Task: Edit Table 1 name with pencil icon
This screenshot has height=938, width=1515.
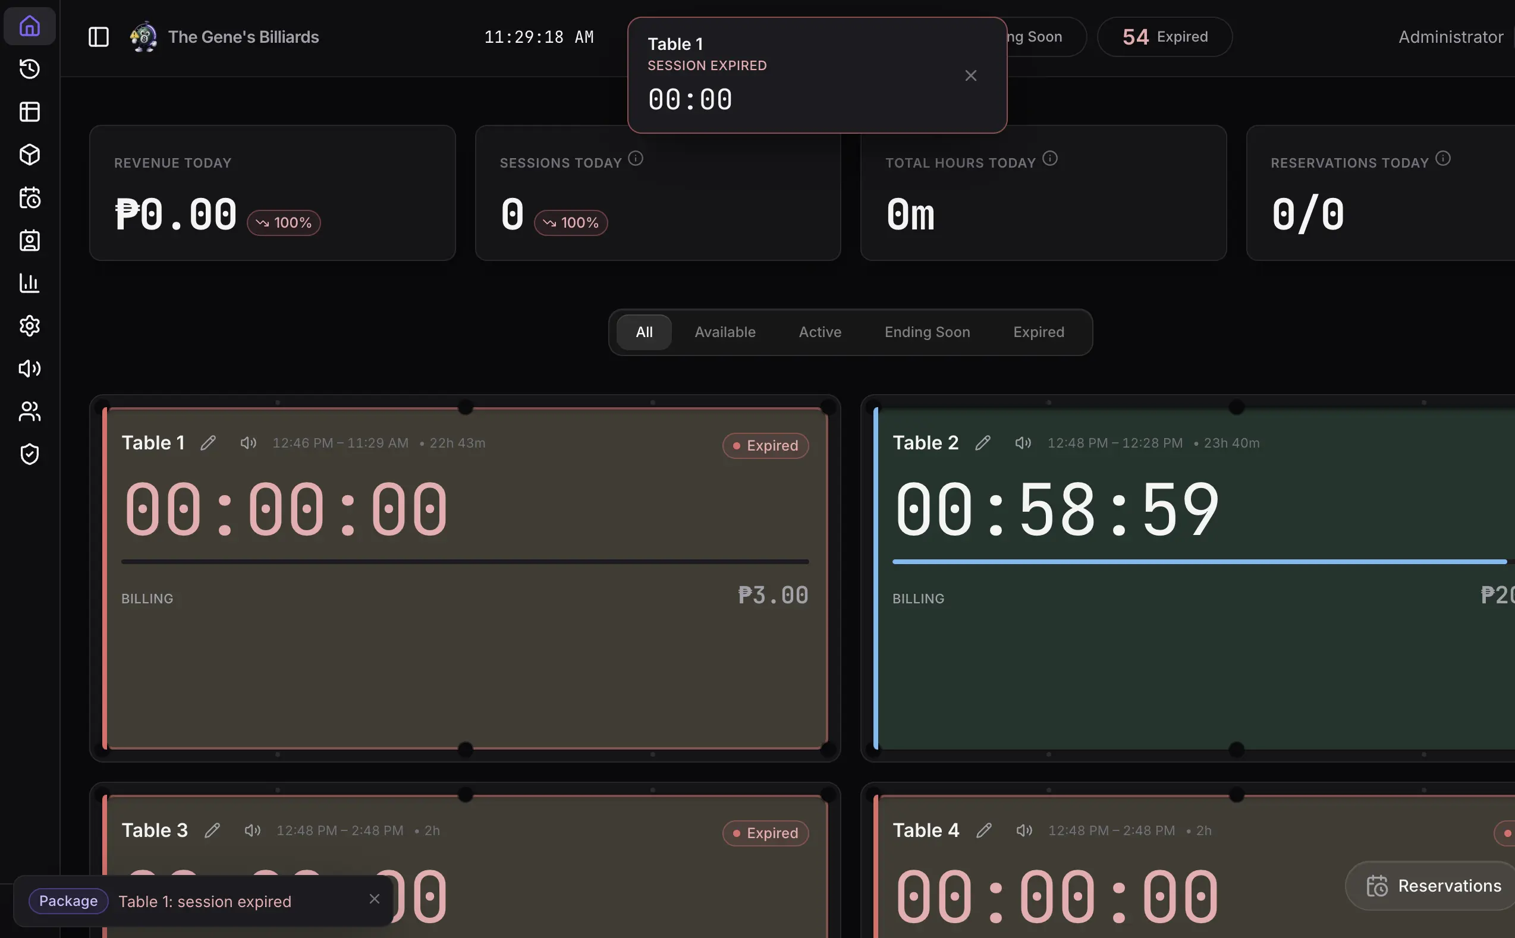Action: pyautogui.click(x=209, y=443)
